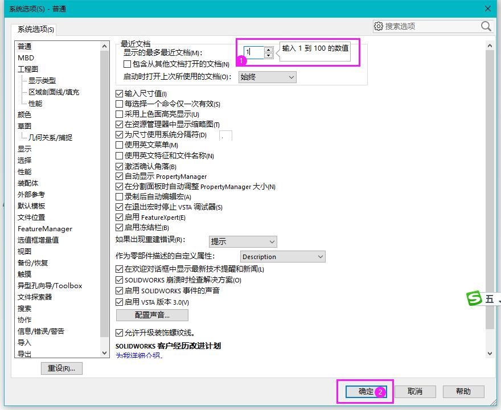
Task: Select 异型孔向导/Toolbox in the list
Action: click(x=50, y=286)
